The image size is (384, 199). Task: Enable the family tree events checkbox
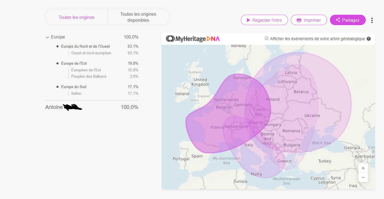point(267,38)
